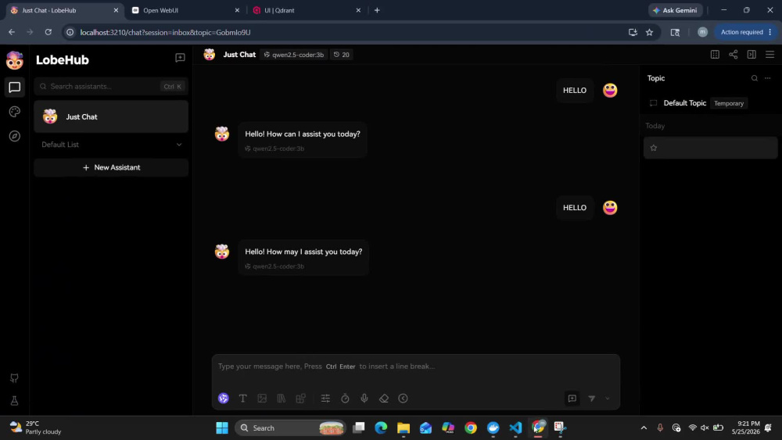Click the text formatting T icon
Screen dimensions: 782x440
pos(243,398)
